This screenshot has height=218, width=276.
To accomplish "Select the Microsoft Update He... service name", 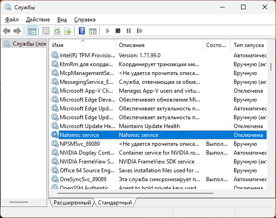I will tap(87, 126).
